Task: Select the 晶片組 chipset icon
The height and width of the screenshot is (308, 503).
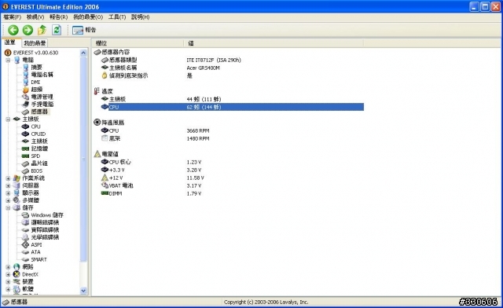Action: [25, 163]
